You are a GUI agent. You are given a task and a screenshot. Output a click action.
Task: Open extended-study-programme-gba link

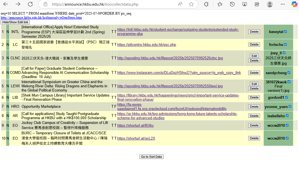click(178, 32)
